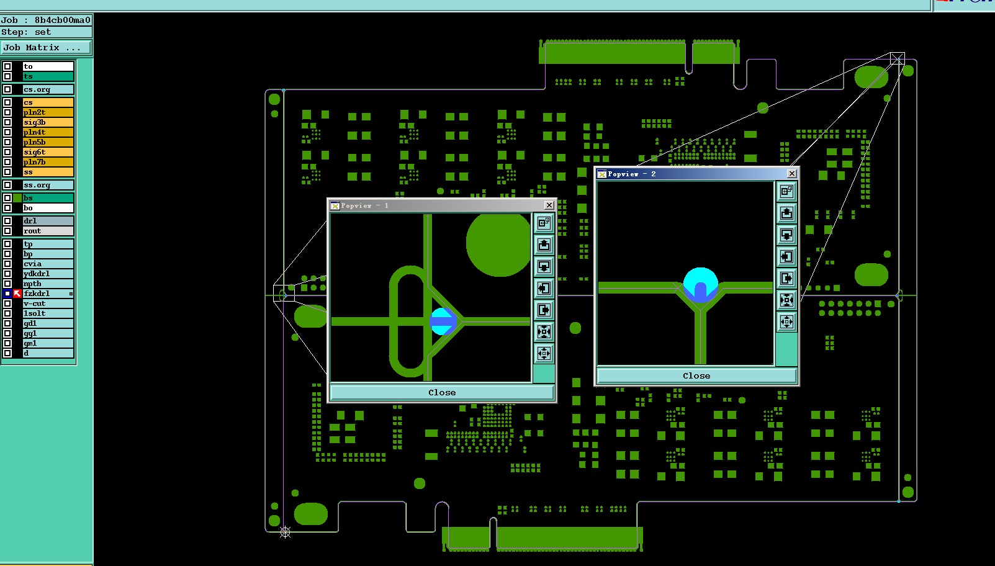Toggle the checkbox for layer bs

pos(7,198)
